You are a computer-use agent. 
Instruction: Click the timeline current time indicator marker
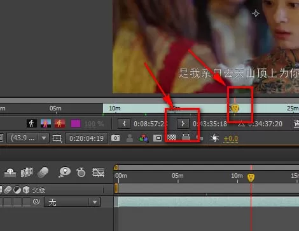pyautogui.click(x=251, y=178)
